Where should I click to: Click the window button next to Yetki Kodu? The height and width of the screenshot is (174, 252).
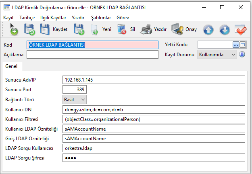[242, 45]
